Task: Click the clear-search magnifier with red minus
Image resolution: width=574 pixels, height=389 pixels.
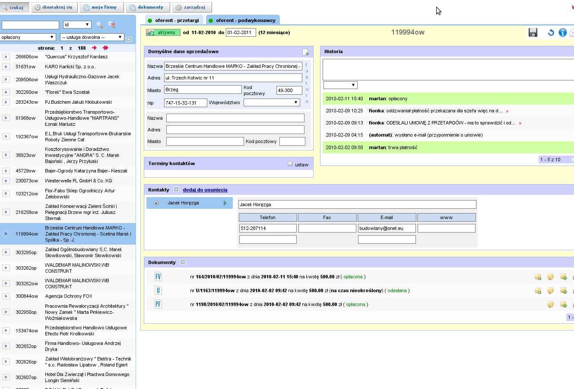Action: [x=111, y=25]
